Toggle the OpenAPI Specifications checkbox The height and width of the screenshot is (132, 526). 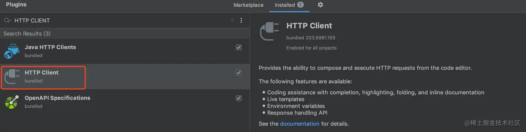[x=239, y=98]
